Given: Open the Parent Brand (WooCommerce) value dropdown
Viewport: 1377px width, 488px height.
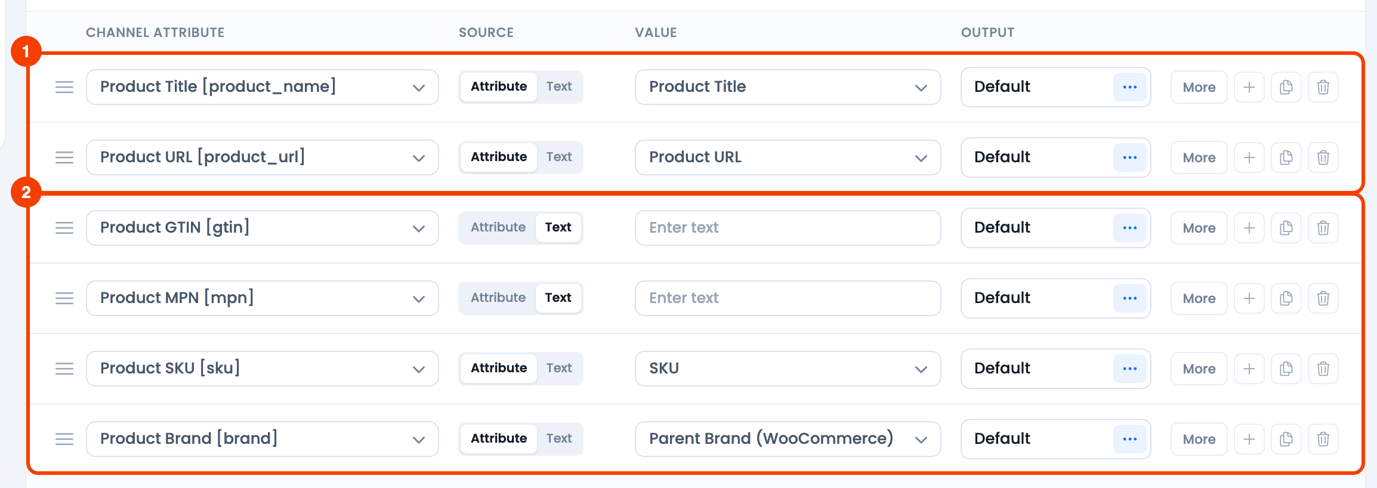Looking at the screenshot, I should tap(788, 439).
